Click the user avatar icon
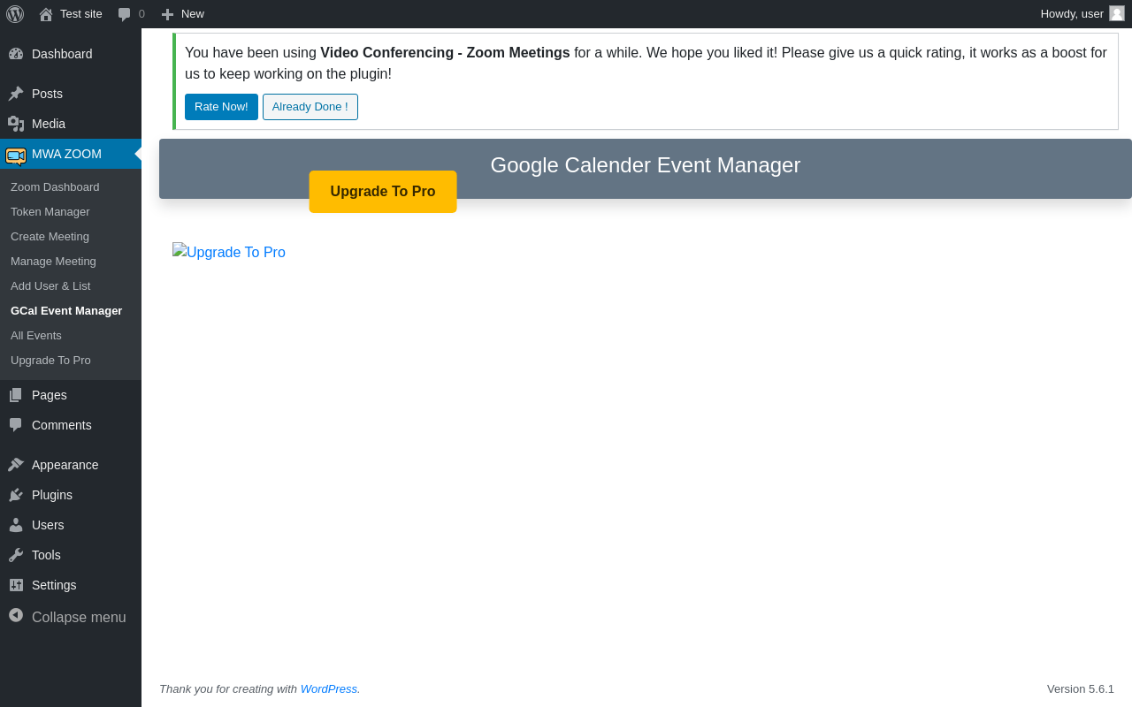This screenshot has width=1132, height=707. pos(1117,13)
